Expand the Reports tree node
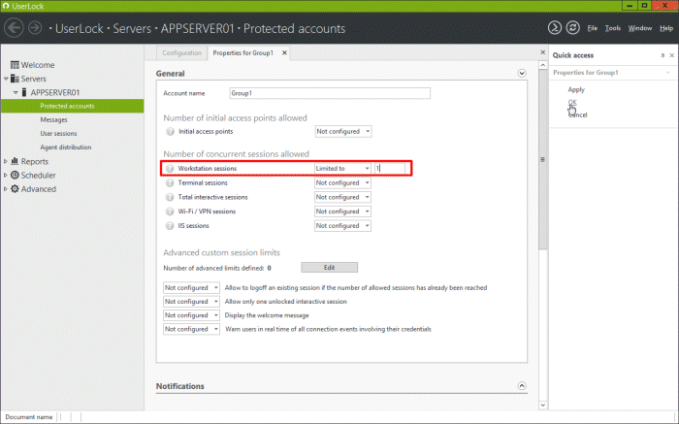The image size is (679, 424). click(x=6, y=161)
